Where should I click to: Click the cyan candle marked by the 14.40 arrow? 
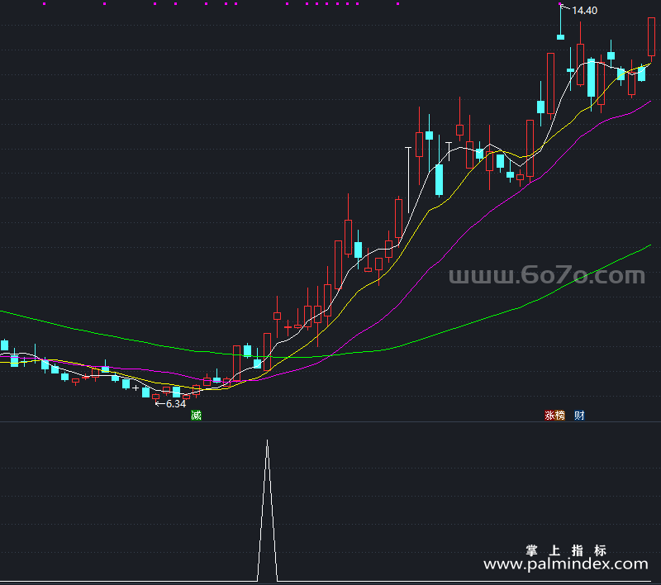pyautogui.click(x=561, y=37)
